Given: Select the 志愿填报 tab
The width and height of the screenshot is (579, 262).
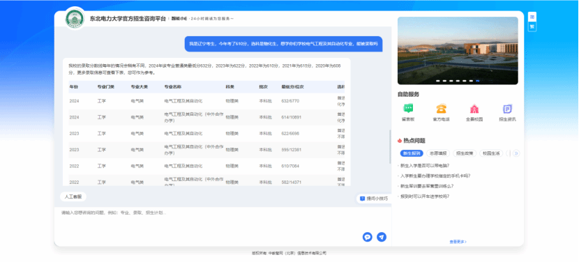Looking at the screenshot, I should click(x=438, y=153).
